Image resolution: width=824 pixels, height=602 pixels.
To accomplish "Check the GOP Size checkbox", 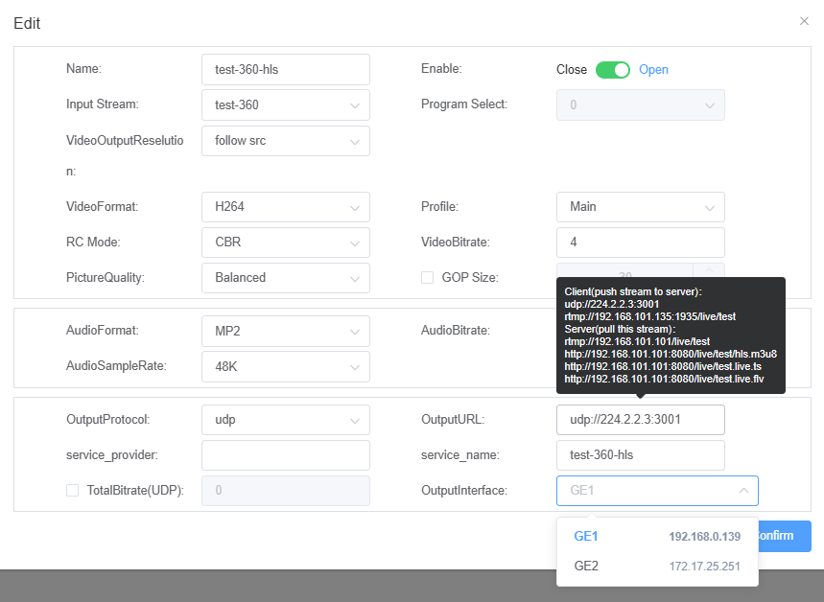I will [x=428, y=278].
